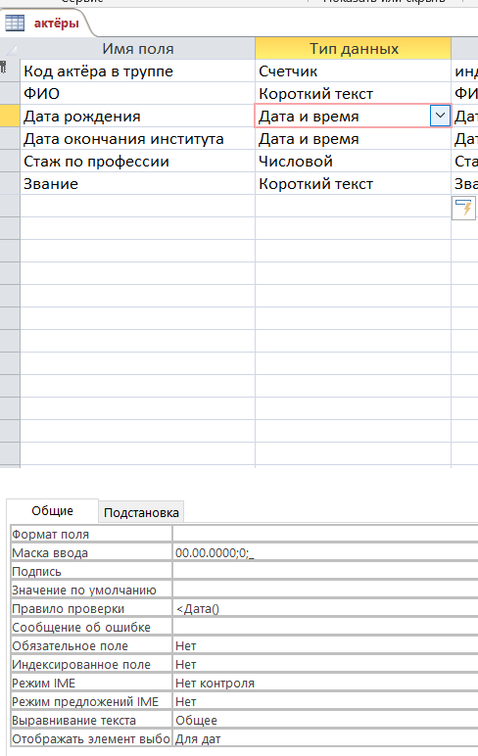
Task: Click Индексированное поле value Нет
Action: (325, 664)
